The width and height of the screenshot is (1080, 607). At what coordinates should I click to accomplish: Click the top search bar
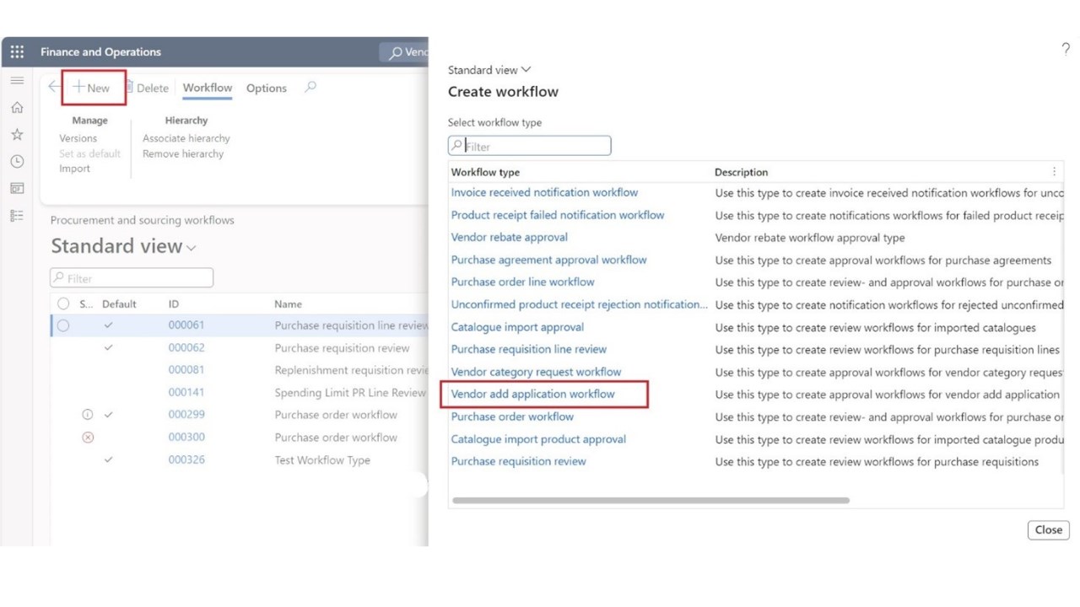pyautogui.click(x=404, y=52)
